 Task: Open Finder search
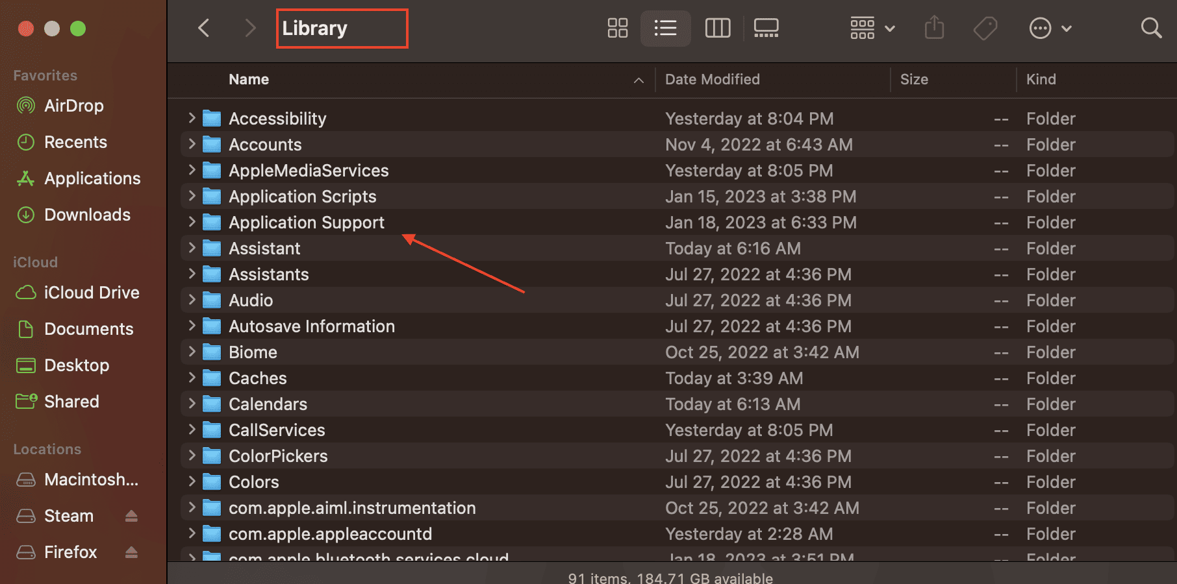coord(1150,28)
